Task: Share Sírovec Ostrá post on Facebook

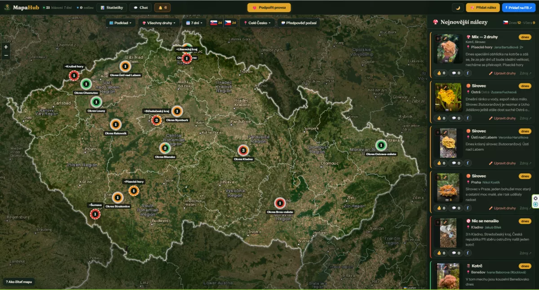Action: click(468, 118)
